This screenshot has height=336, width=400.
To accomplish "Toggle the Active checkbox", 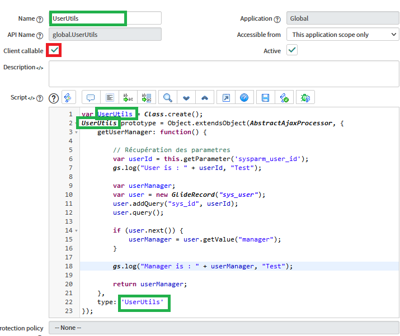I will click(x=292, y=50).
